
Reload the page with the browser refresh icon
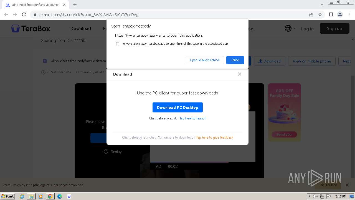click(24, 14)
